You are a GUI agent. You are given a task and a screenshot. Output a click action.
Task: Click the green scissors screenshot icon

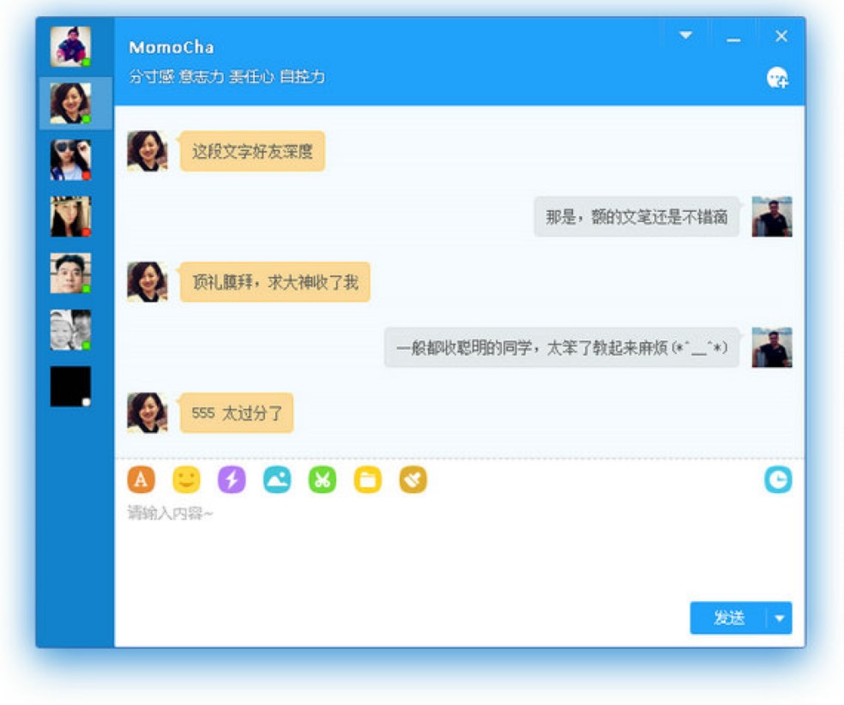[x=323, y=479]
